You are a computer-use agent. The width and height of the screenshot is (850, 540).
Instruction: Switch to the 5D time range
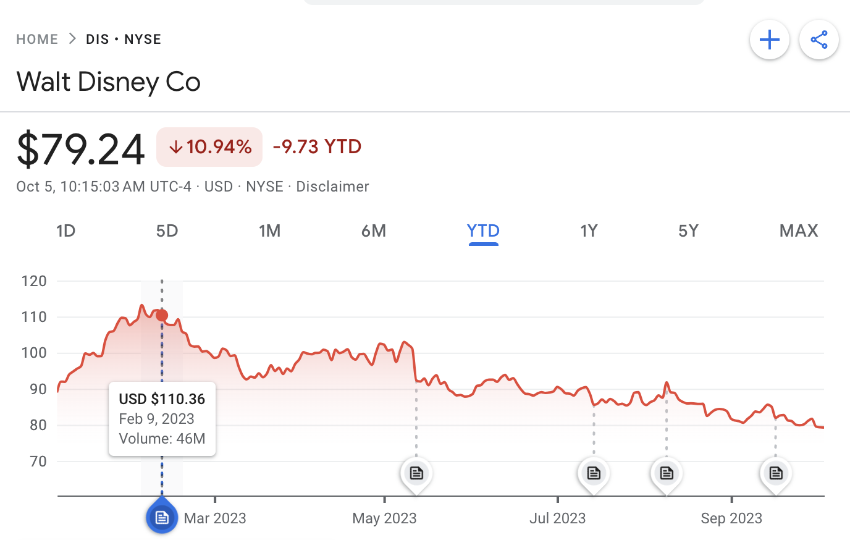tap(167, 231)
